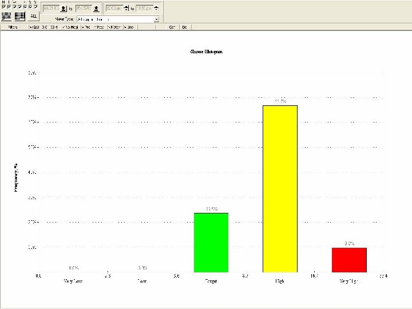Click the start time 12:00 am field

pyautogui.click(x=114, y=9)
